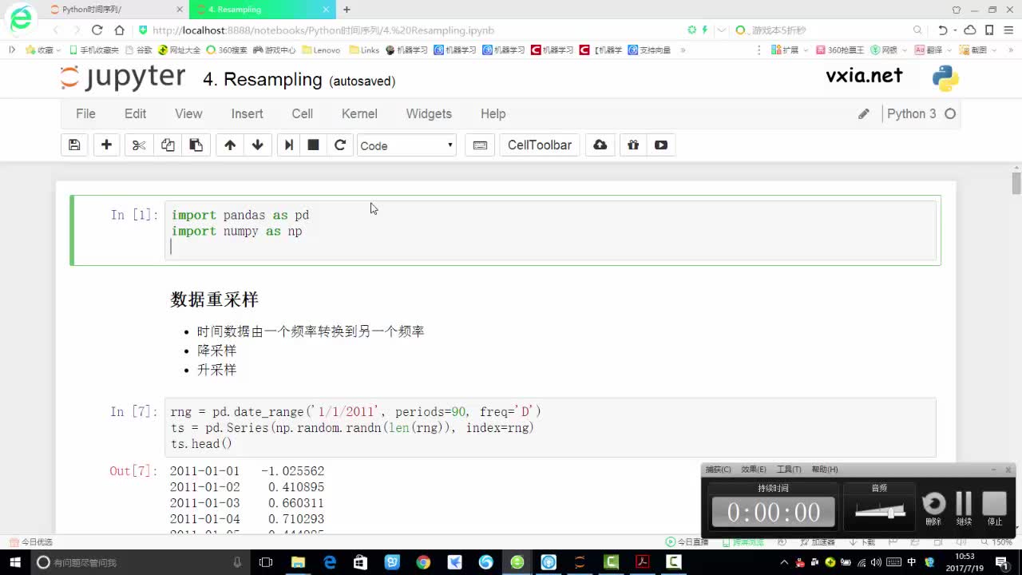Click the page vertical scrollbar thumb

pos(1016,183)
